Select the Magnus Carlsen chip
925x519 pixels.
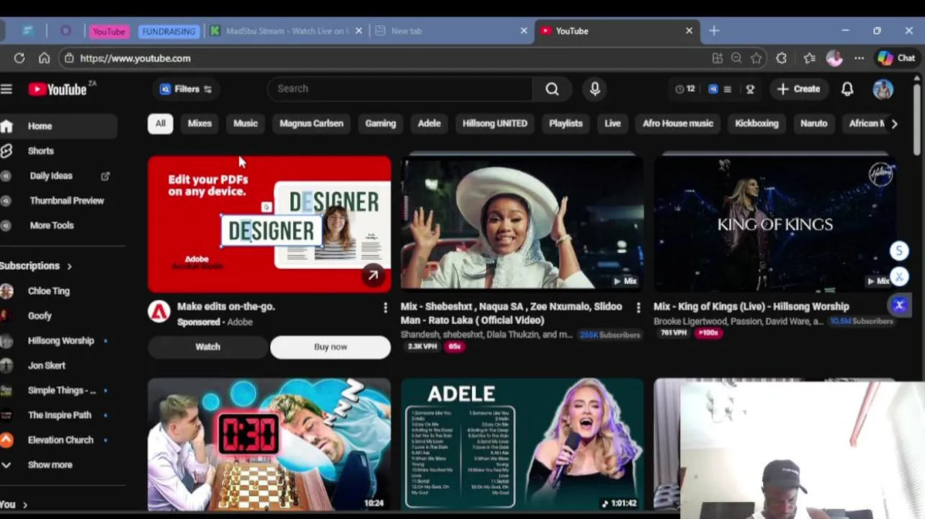[x=311, y=123]
